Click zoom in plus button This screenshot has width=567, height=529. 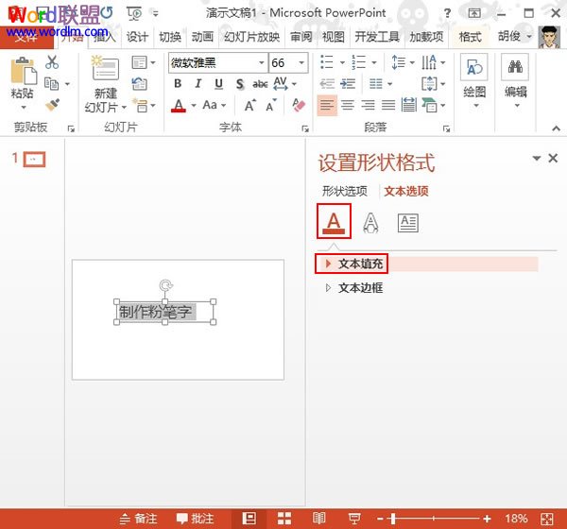click(487, 519)
